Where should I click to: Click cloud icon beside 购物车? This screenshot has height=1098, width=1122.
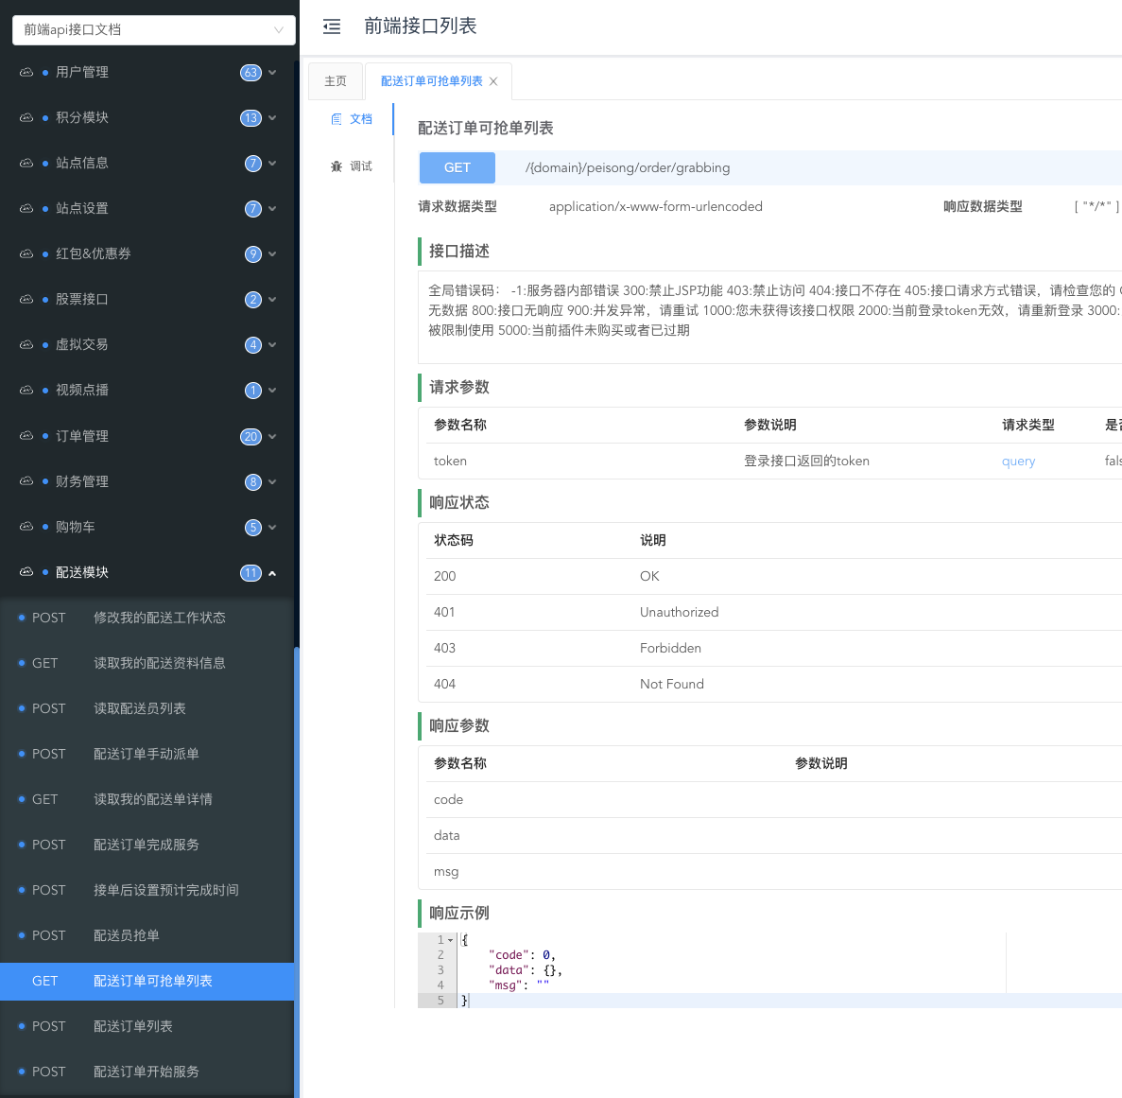coord(26,527)
